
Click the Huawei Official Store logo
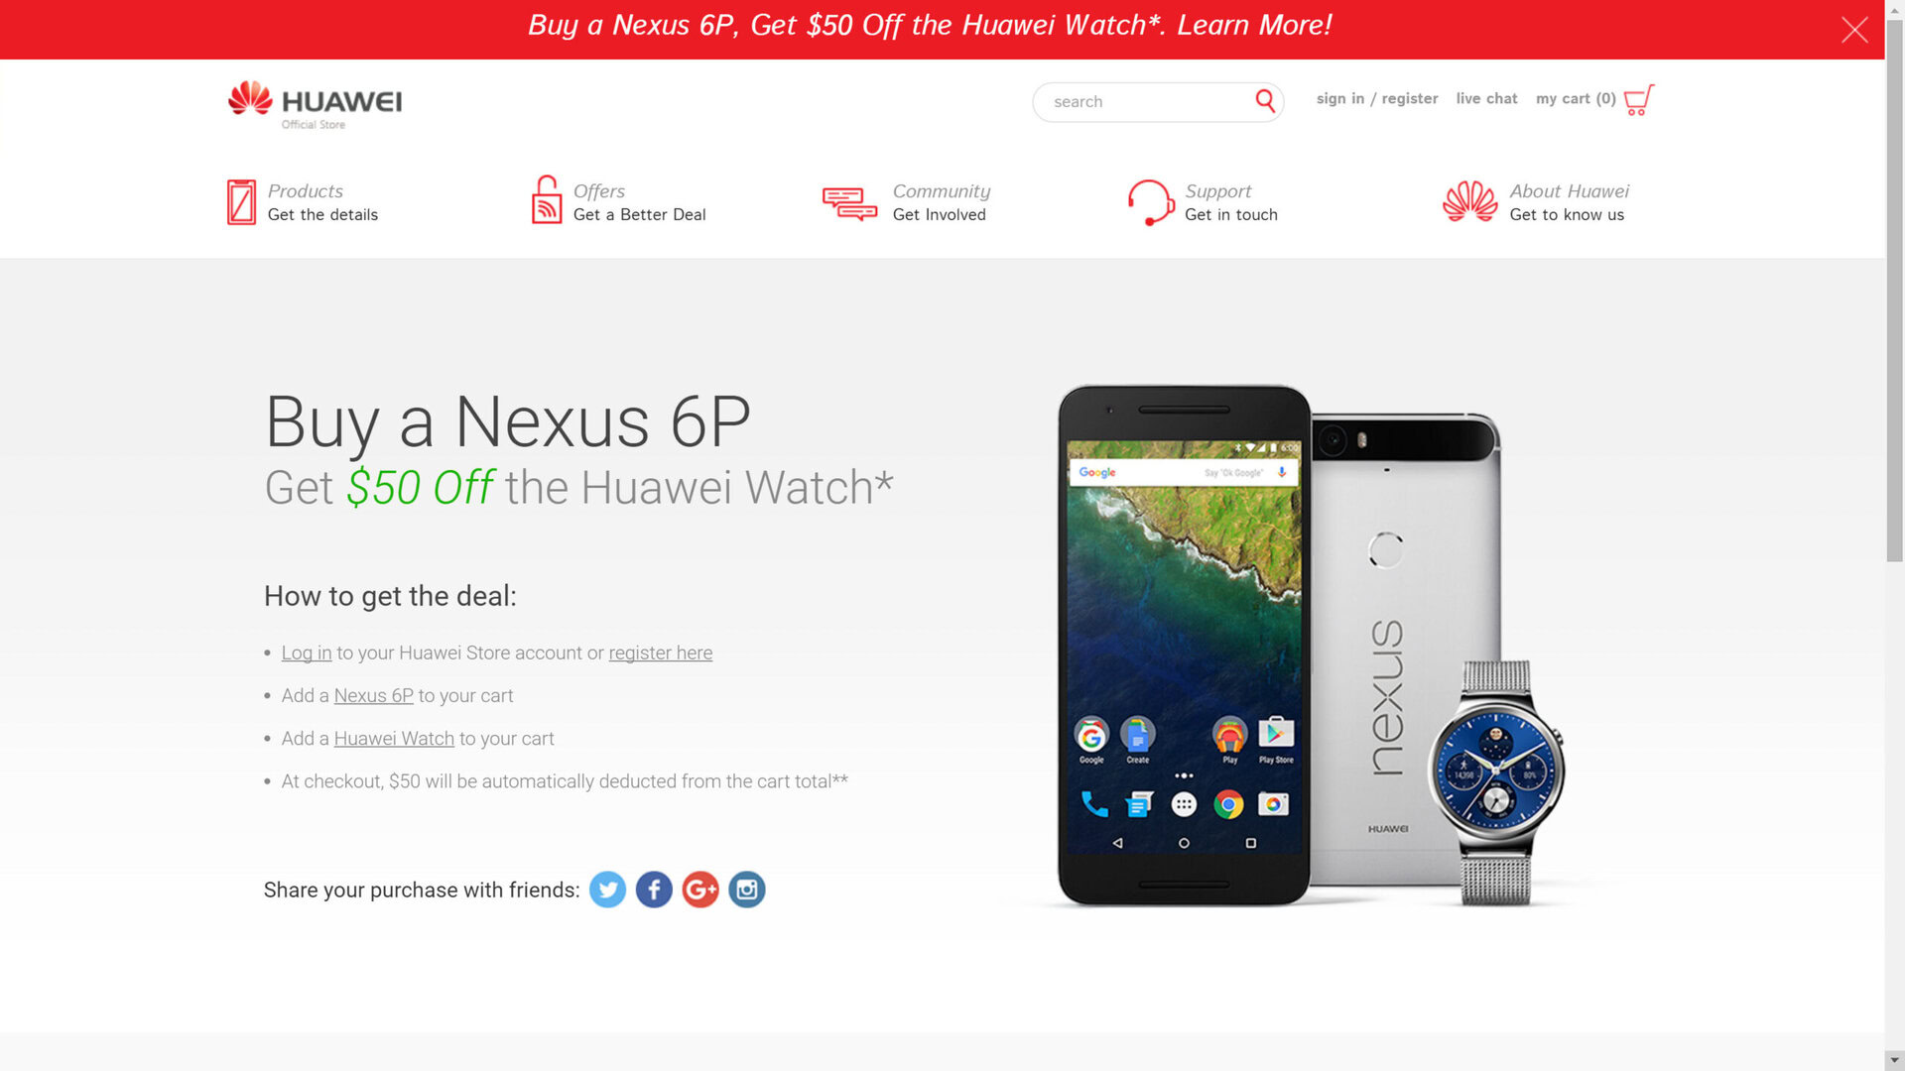tap(315, 104)
